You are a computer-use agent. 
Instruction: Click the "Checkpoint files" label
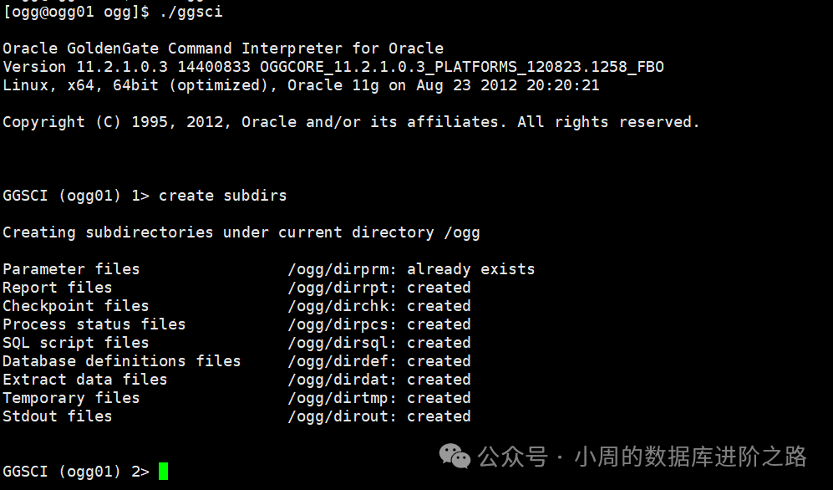click(76, 306)
